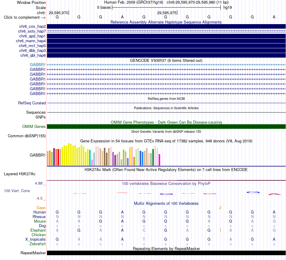The width and height of the screenshot is (286, 260).
Task: Select the Chicken species label
Action: click(39, 235)
